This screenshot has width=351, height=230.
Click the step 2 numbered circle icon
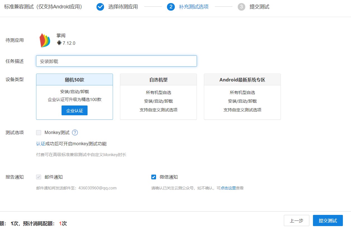(x=171, y=7)
